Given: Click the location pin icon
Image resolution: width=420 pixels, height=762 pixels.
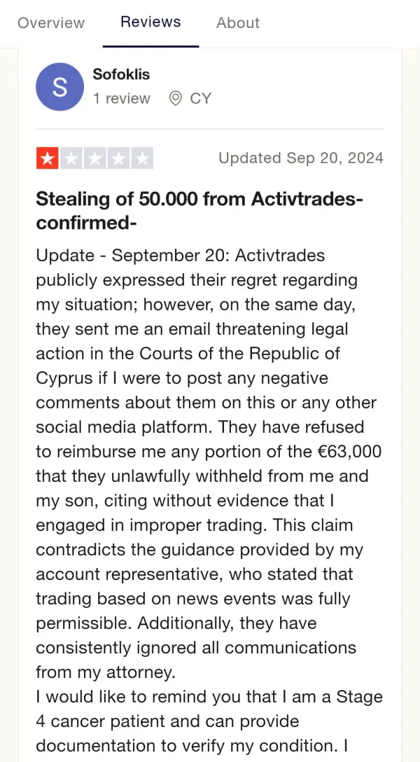Looking at the screenshot, I should click(175, 99).
